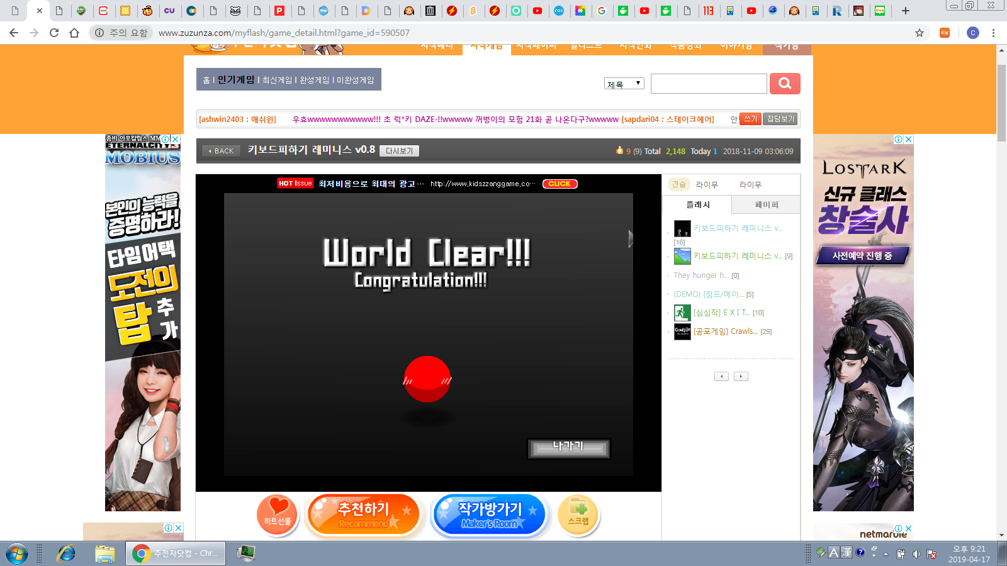Open Chrome three-dot menu
The width and height of the screenshot is (1007, 566).
[x=993, y=33]
